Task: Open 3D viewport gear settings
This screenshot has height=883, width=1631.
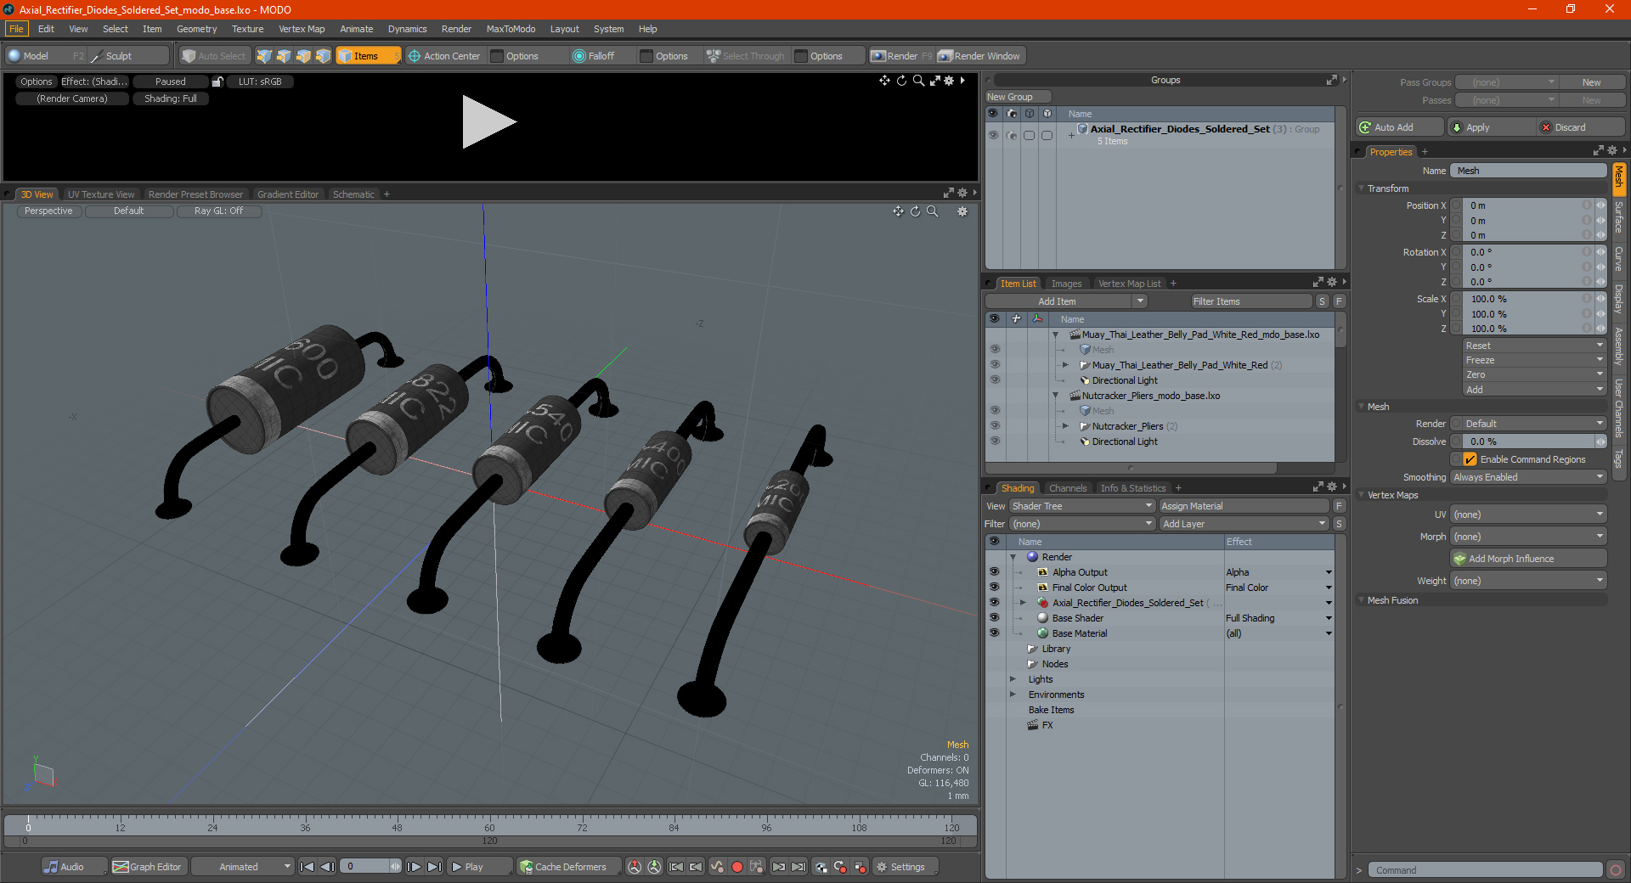Action: tap(962, 211)
